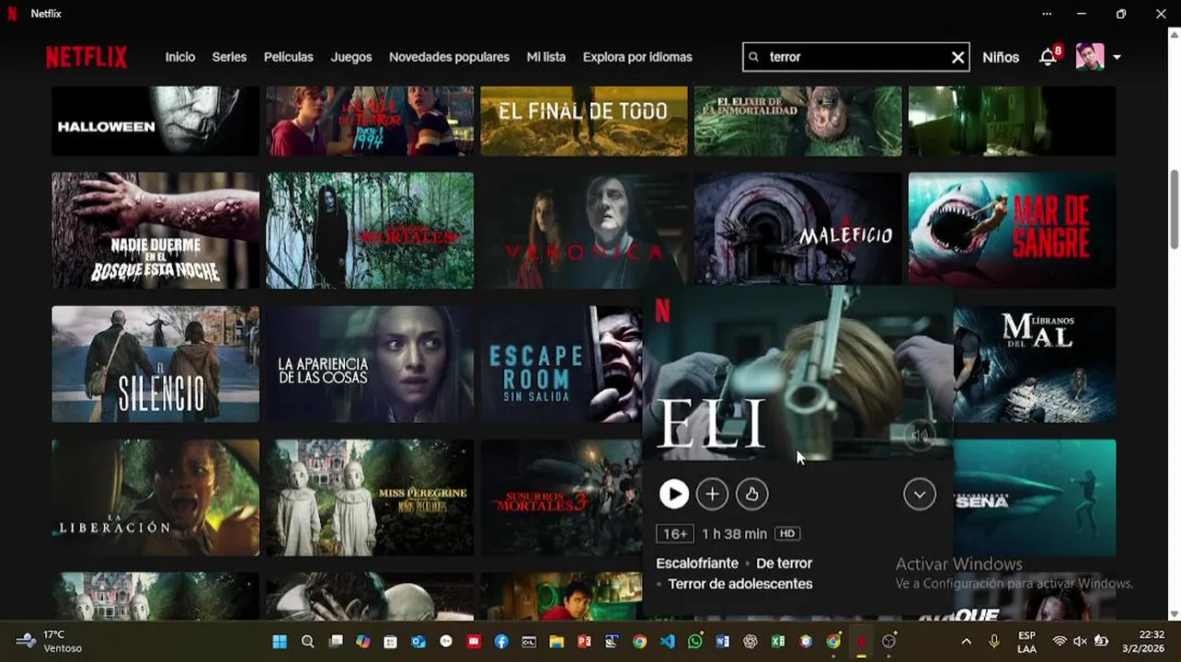This screenshot has height=662, width=1181.
Task: Open Explora por idiomas
Action: pyautogui.click(x=637, y=57)
